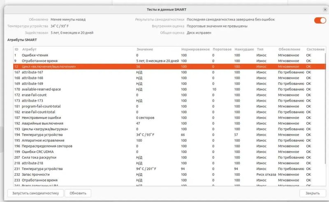Click the Закрыть button
This screenshot has width=329, height=202.
pyautogui.click(x=313, y=193)
